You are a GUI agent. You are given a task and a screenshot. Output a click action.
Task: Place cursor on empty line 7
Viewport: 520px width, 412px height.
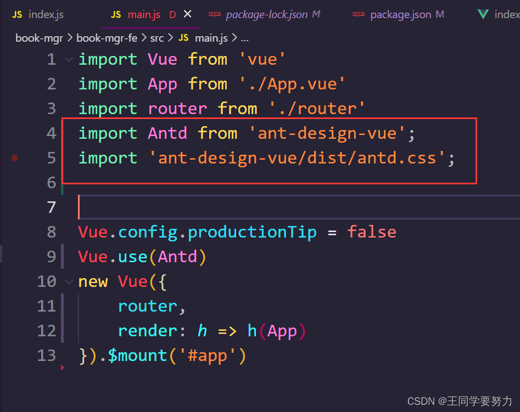(220, 207)
